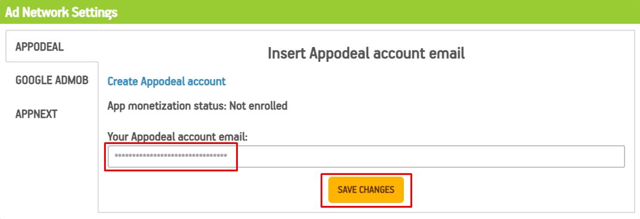Save the Appodeal email settings
Image resolution: width=640 pixels, height=219 pixels.
pyautogui.click(x=366, y=190)
